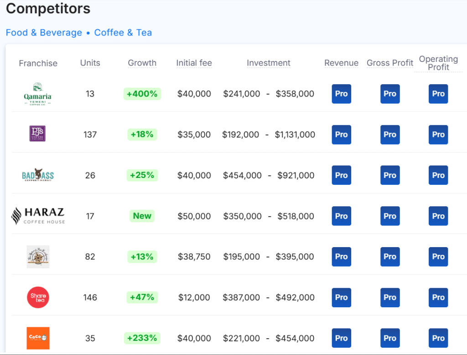Click the Gross Profit Pro button in the 82-units row
The image size is (467, 355).
tap(390, 257)
